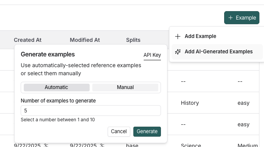Click the easy cell in History row

(243, 103)
